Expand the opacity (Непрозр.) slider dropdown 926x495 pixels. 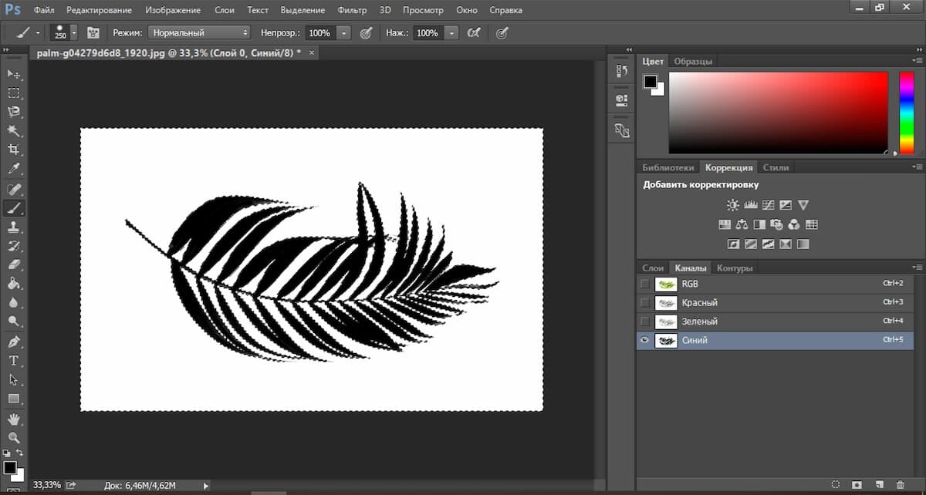[343, 33]
